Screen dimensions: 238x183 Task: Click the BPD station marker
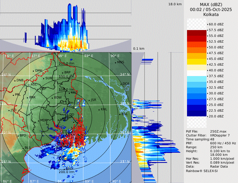[x=18, y=136]
